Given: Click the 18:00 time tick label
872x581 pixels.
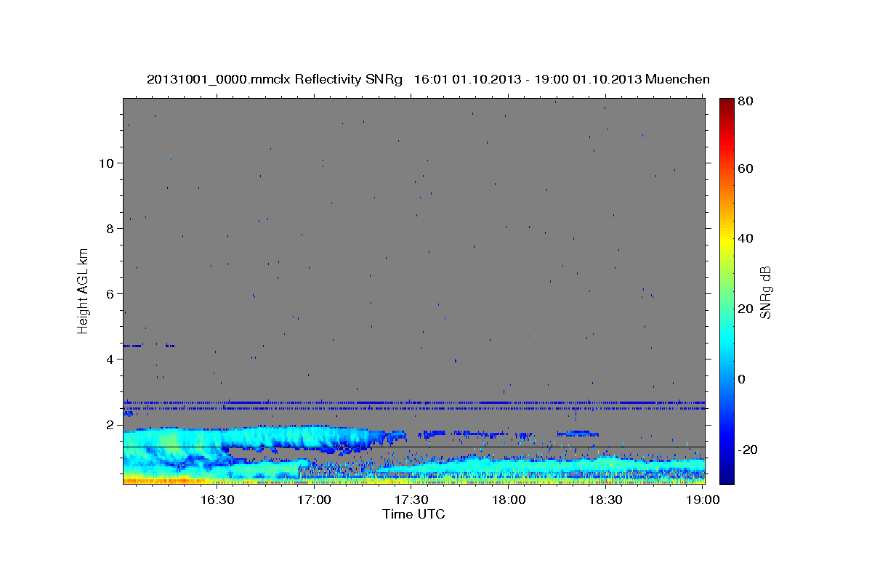Looking at the screenshot, I should (509, 500).
